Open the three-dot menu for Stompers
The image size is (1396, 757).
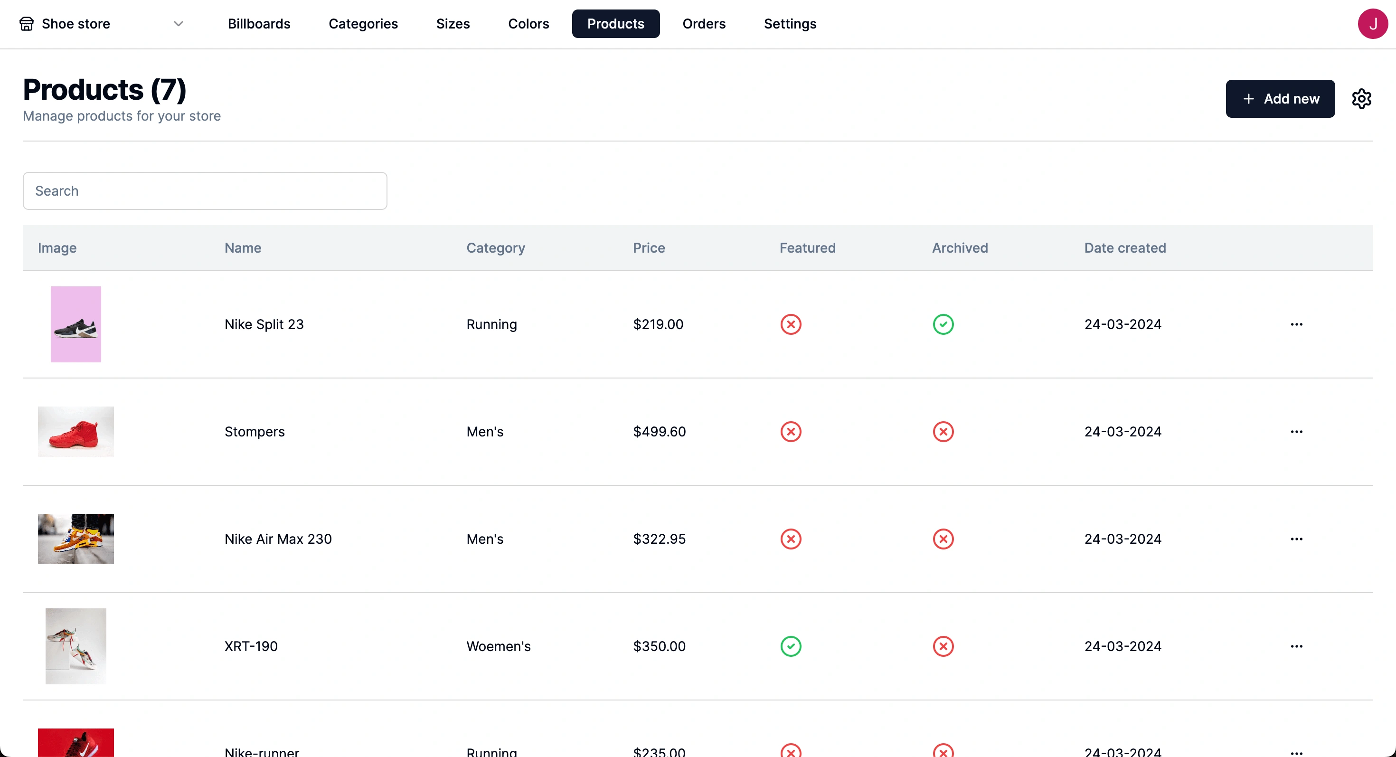point(1296,431)
